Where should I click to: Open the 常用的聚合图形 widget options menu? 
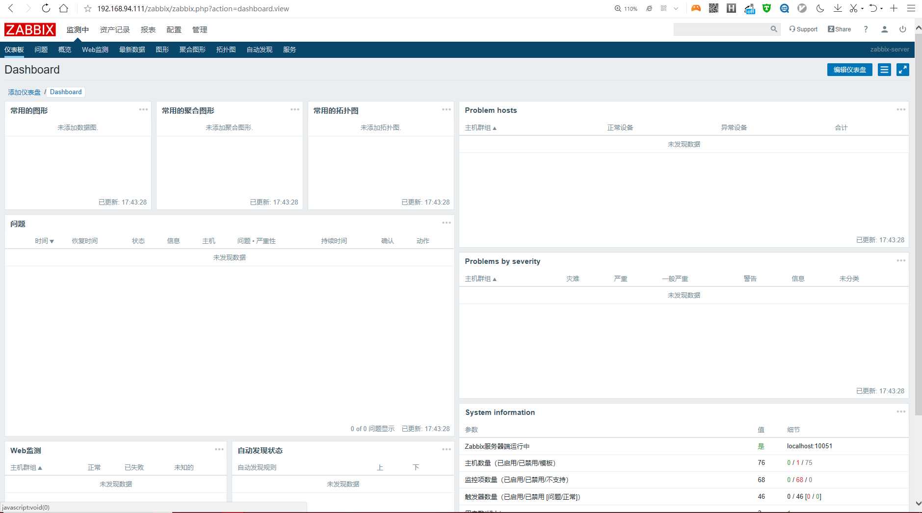295,109
